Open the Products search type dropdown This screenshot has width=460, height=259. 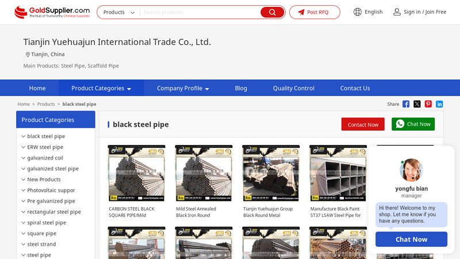[119, 12]
